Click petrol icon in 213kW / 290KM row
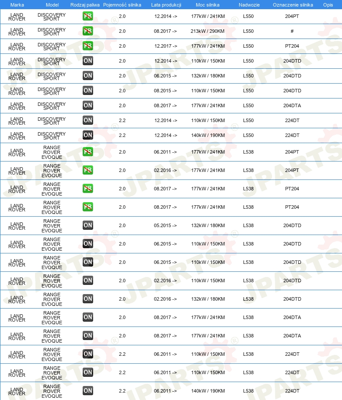 (87, 31)
